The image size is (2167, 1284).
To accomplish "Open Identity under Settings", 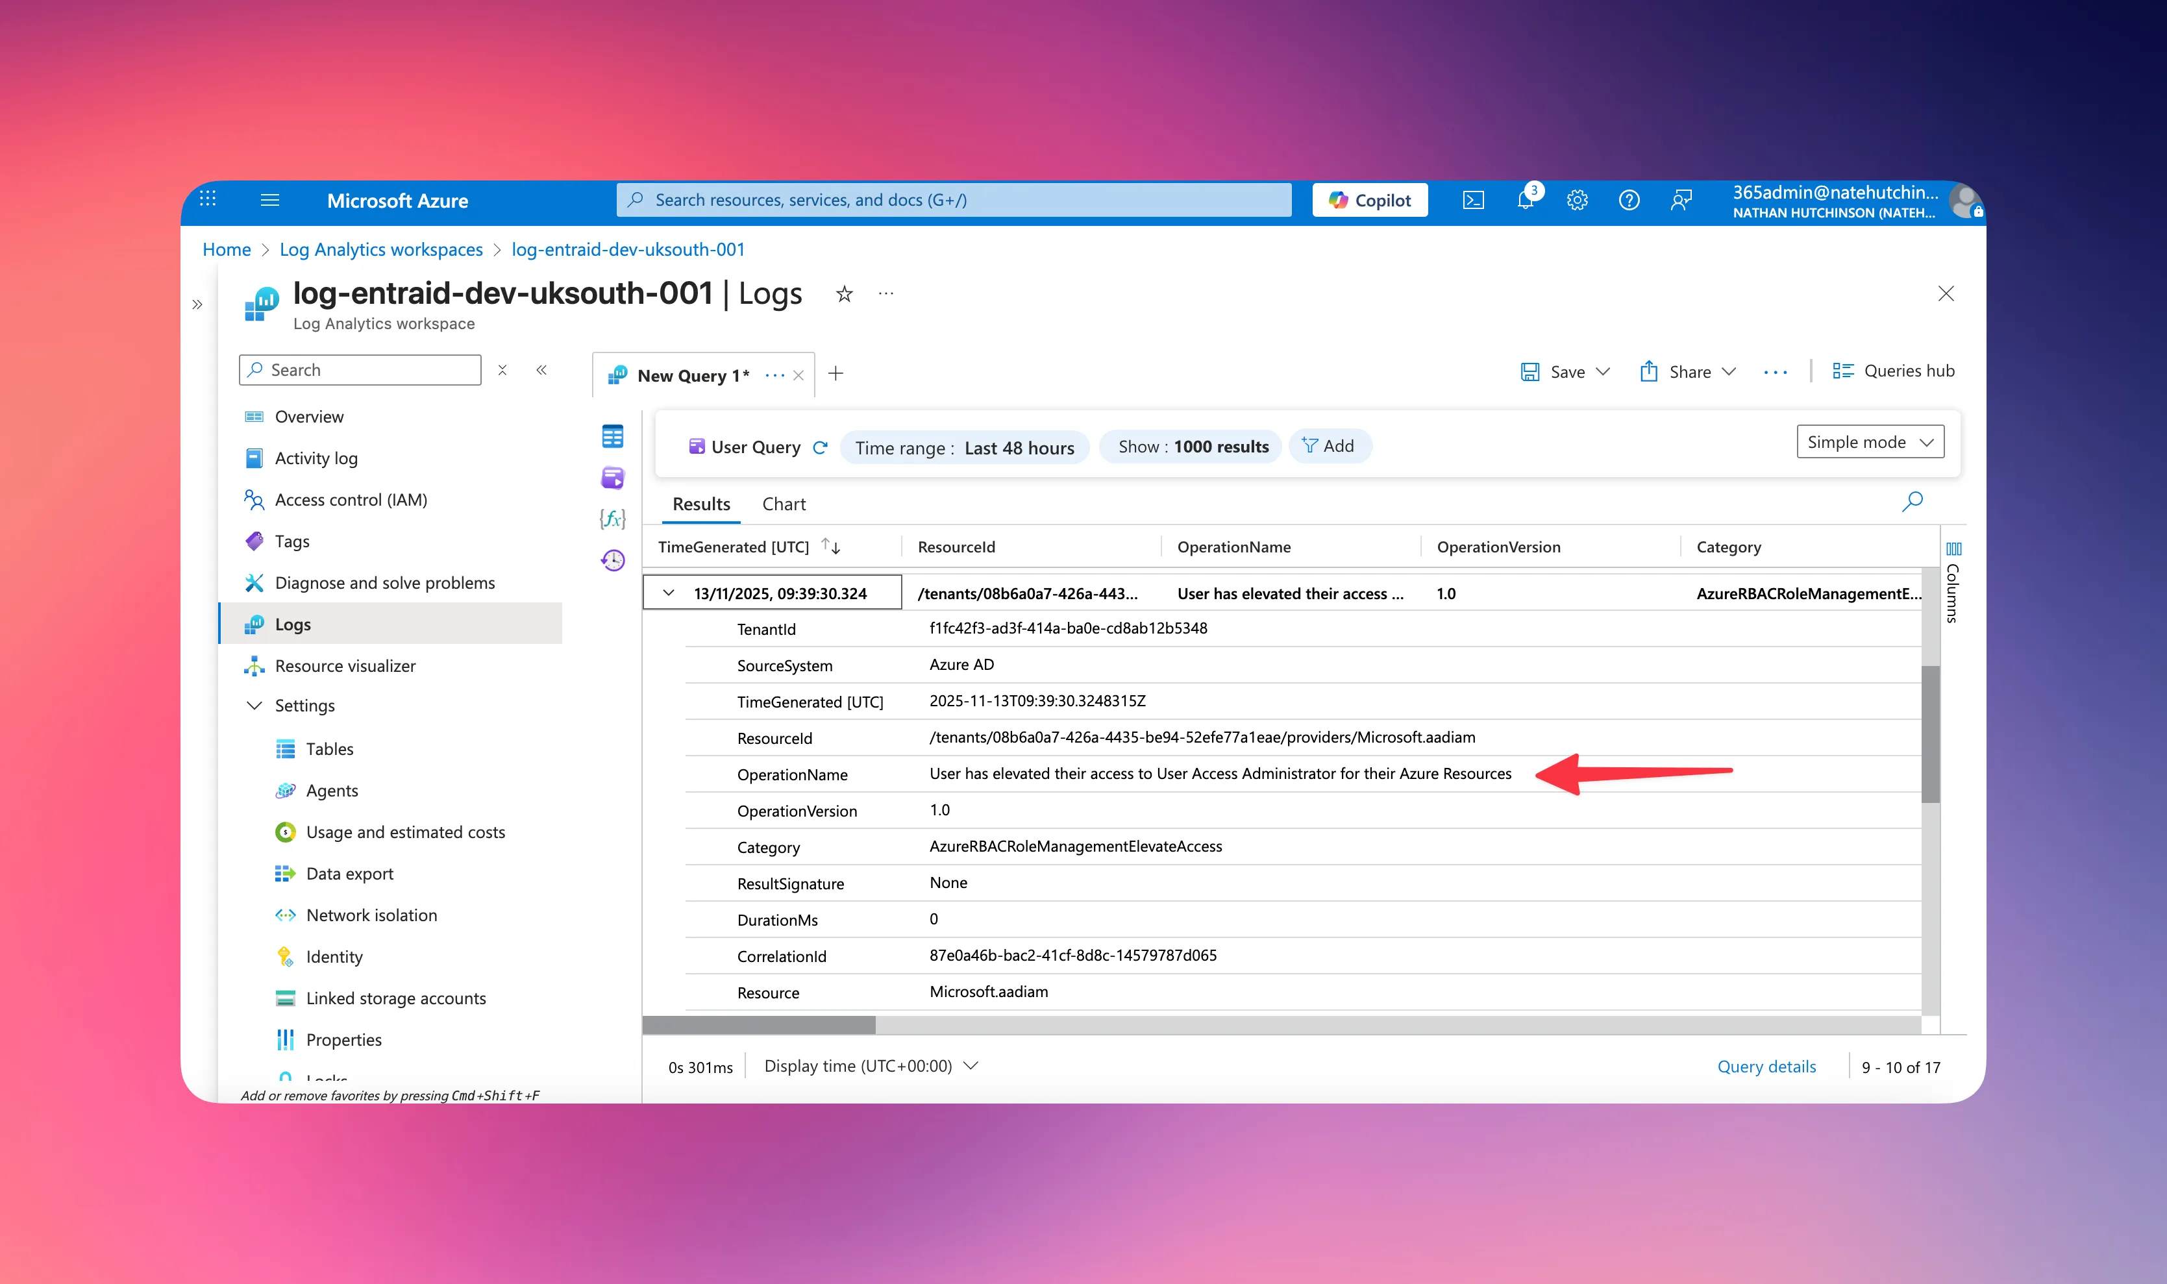I will [333, 957].
